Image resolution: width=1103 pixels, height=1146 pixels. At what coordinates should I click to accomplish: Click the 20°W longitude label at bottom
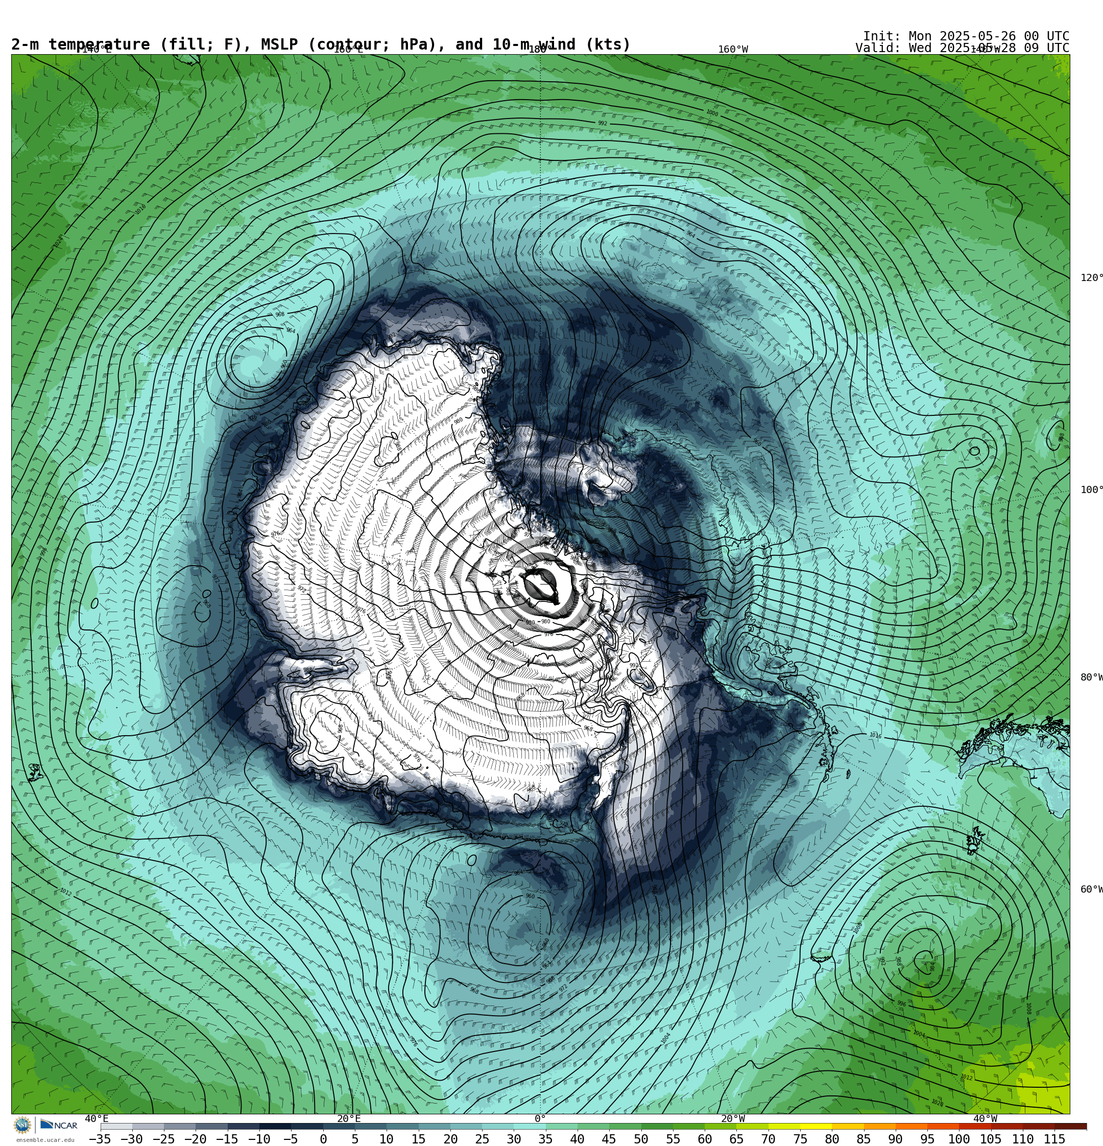click(x=733, y=1119)
